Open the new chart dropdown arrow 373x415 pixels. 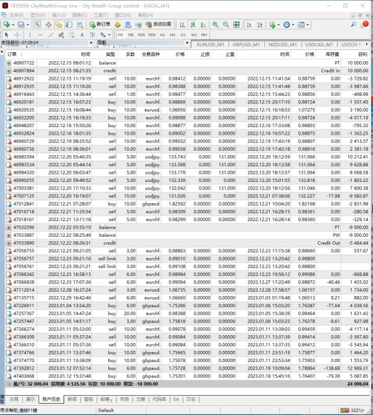12,24
